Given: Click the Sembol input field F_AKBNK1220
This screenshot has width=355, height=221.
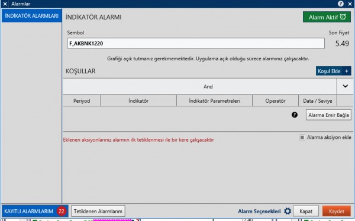Looking at the screenshot, I should pyautogui.click(x=196, y=43).
